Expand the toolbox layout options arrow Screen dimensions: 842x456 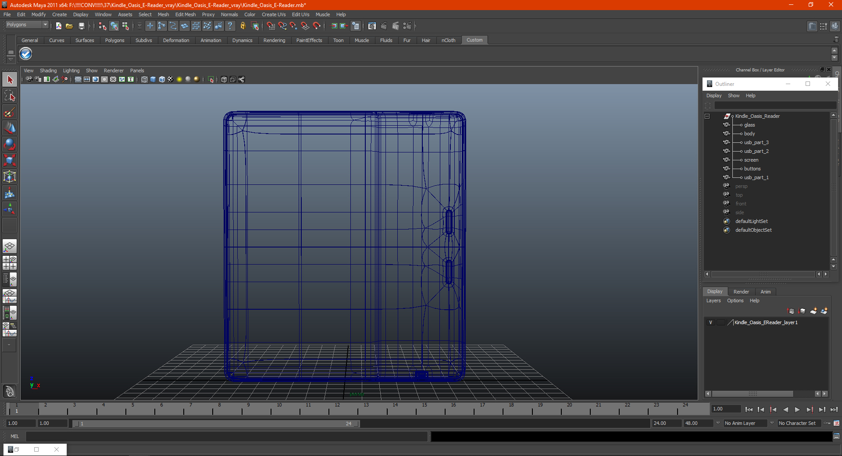pyautogui.click(x=9, y=345)
